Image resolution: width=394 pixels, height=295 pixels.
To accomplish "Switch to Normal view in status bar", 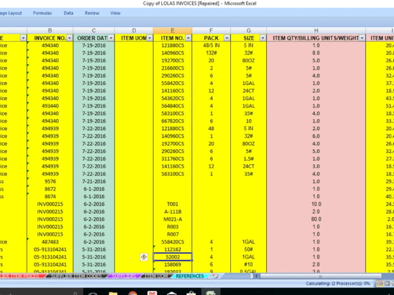I will coord(380,284).
